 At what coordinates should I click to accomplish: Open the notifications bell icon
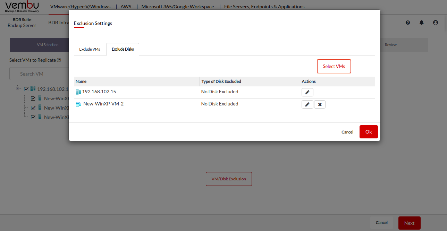[422, 23]
